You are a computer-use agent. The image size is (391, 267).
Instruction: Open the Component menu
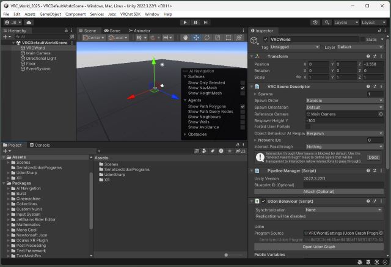[75, 14]
